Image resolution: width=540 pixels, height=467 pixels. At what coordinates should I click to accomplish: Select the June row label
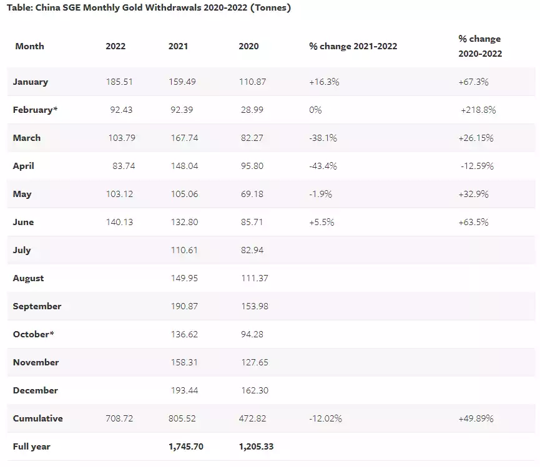pyautogui.click(x=23, y=222)
